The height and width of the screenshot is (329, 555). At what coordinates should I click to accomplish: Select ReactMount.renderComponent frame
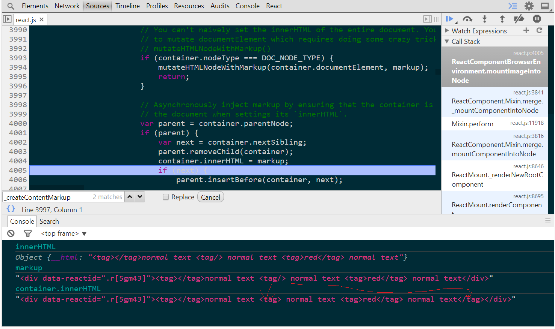pyautogui.click(x=495, y=203)
